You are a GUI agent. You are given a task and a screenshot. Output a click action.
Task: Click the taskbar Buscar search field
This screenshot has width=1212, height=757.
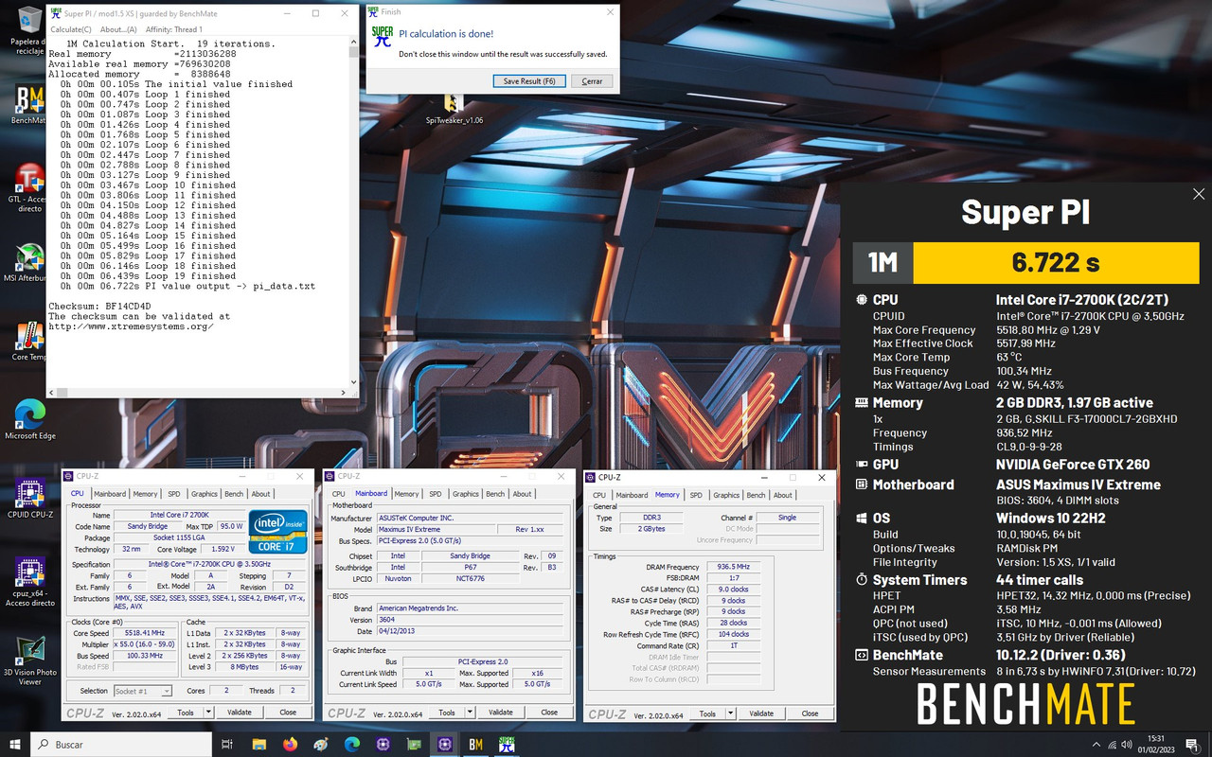[x=121, y=745]
